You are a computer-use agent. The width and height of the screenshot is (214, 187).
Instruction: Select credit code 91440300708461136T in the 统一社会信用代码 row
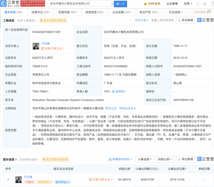tap(47, 32)
